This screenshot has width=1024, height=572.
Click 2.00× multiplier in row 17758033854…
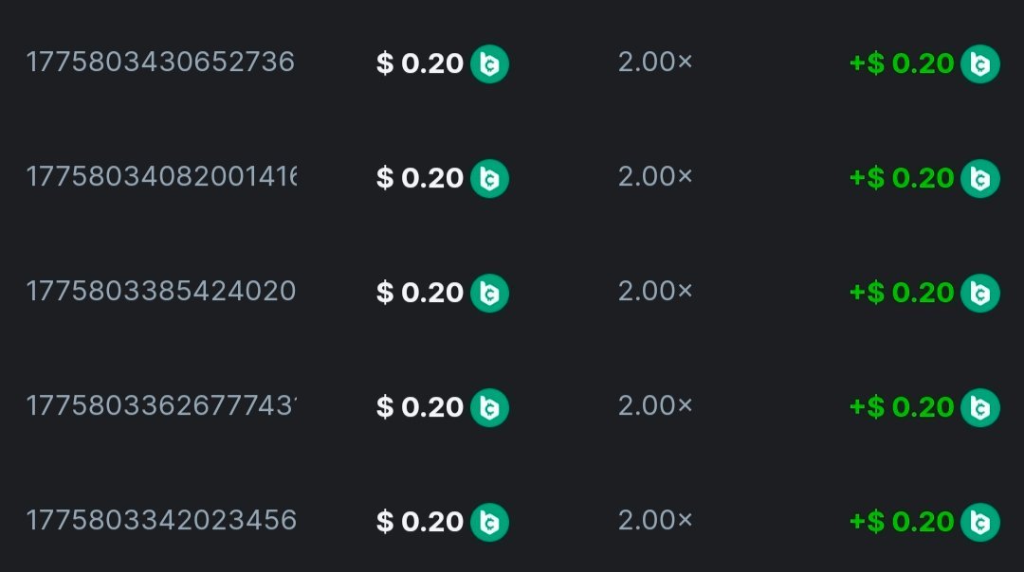coord(655,292)
